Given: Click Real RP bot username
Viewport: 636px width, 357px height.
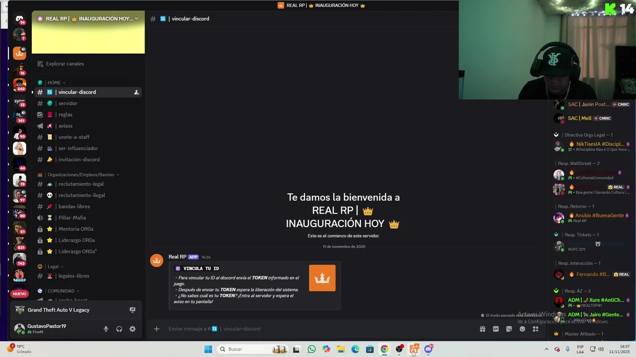Looking at the screenshot, I should tap(177, 257).
